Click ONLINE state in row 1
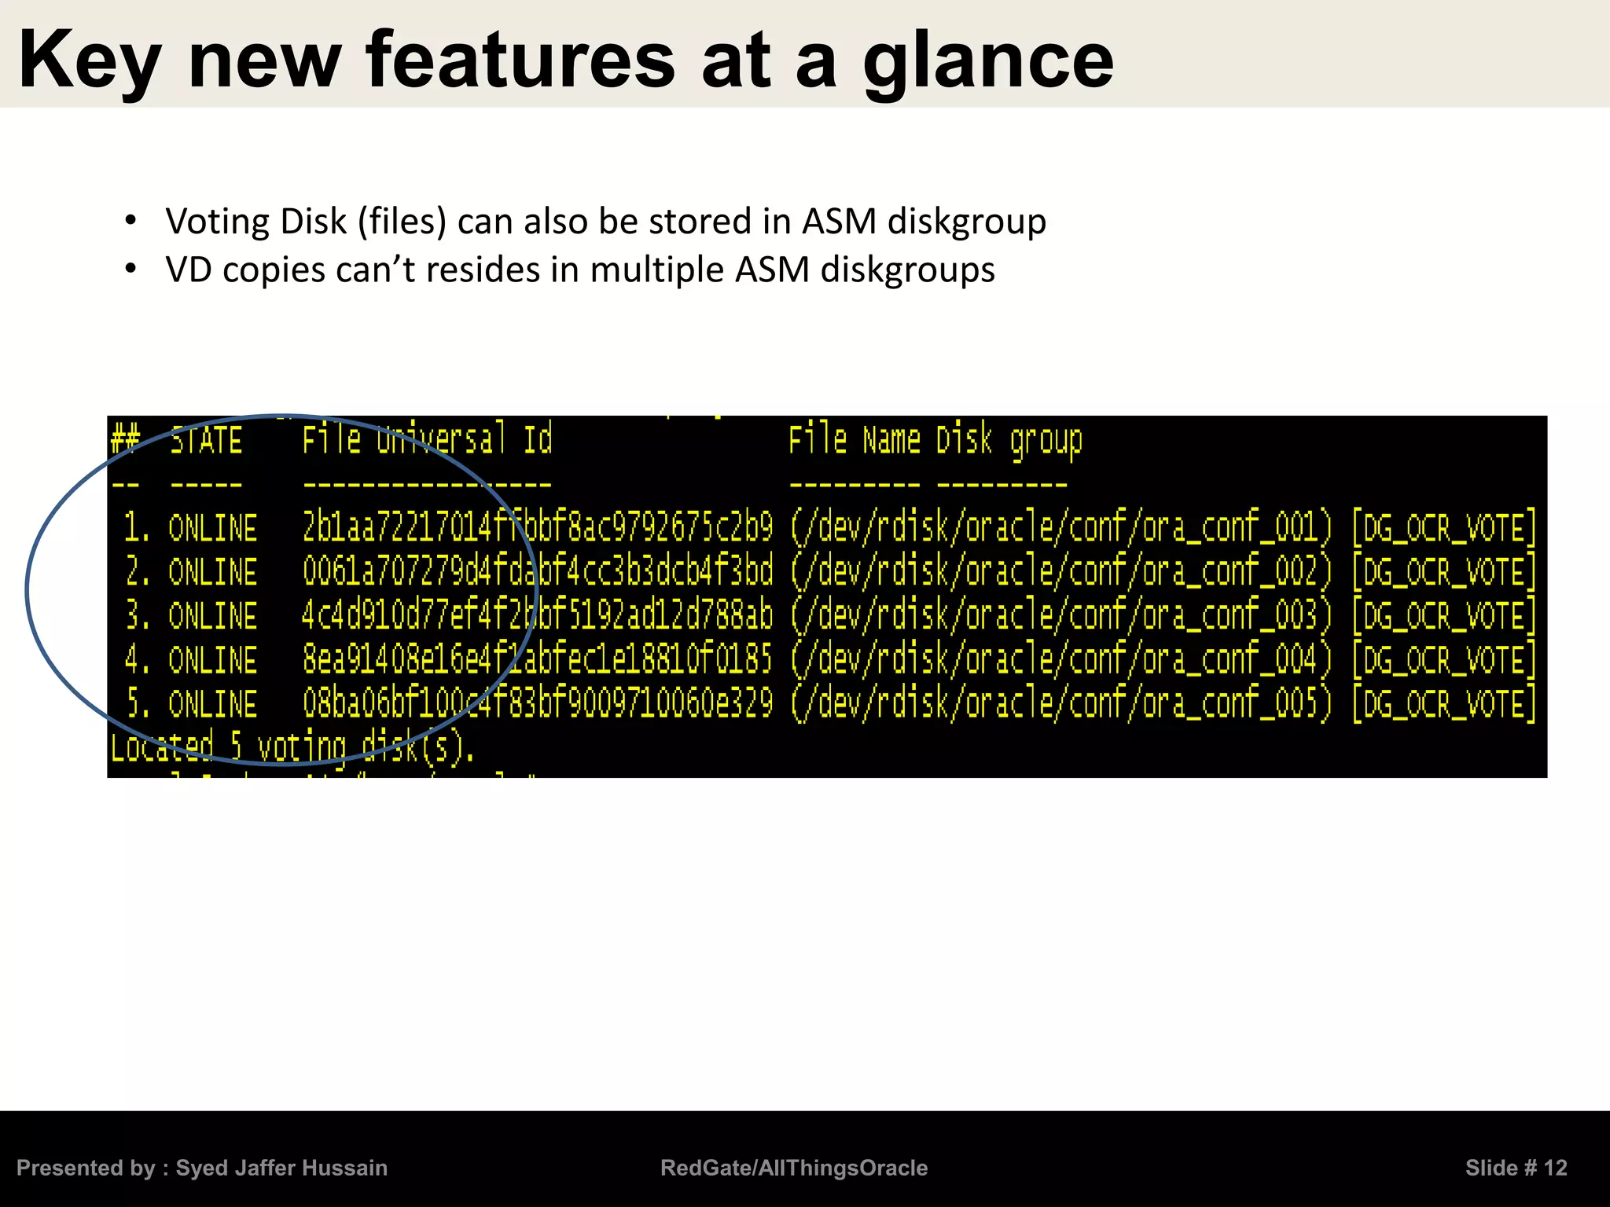 click(x=213, y=528)
